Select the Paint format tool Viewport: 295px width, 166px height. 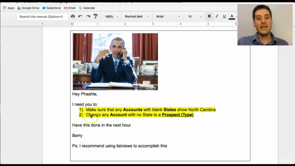click(x=95, y=17)
